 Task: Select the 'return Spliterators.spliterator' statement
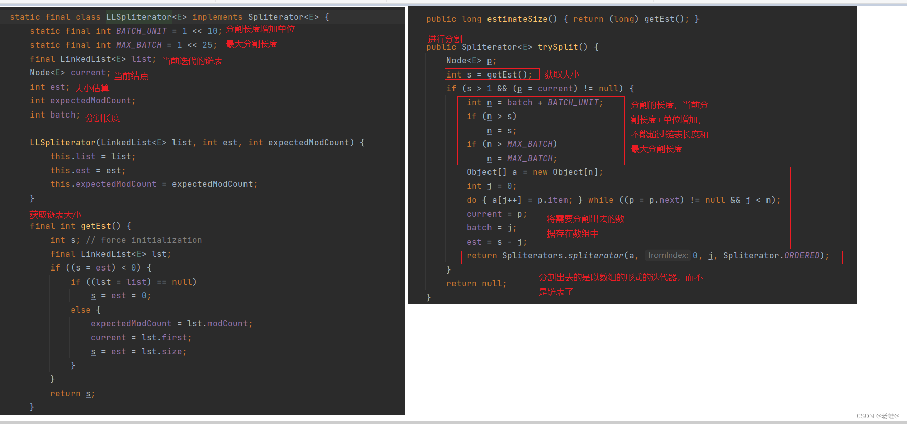pyautogui.click(x=648, y=256)
